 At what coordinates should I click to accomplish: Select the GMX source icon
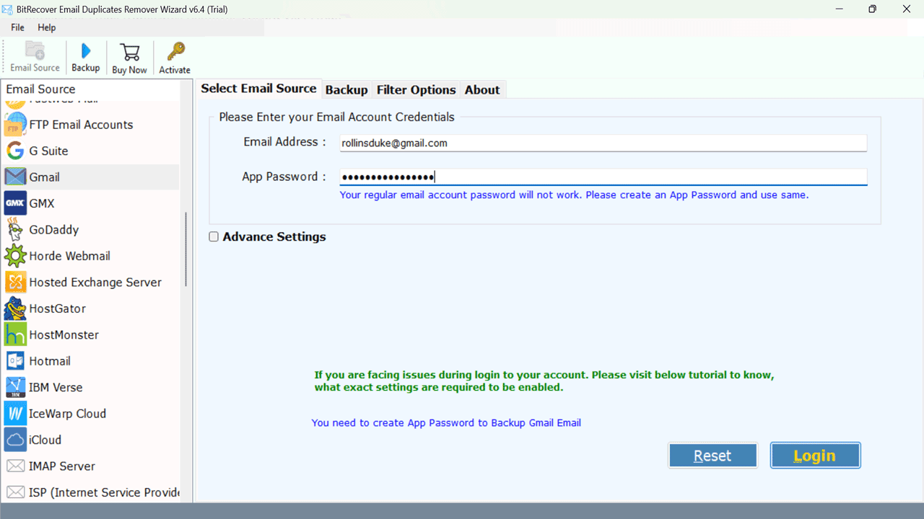(x=15, y=203)
